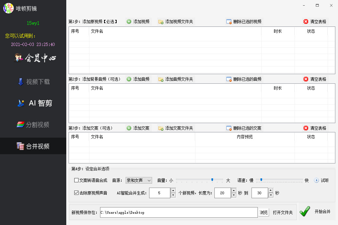Screen dimensions: 338x225
Task: Switch to AI 智剪 section
Action: (x=35, y=103)
